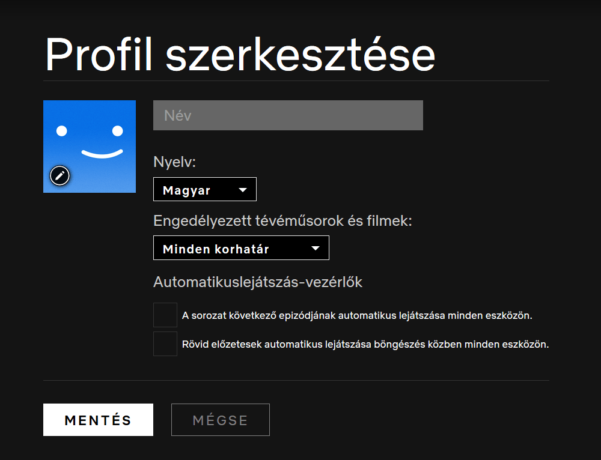Viewport: 601px width, 460px height.
Task: Expand the Minden korhatár maturity dropdown
Action: 240,248
